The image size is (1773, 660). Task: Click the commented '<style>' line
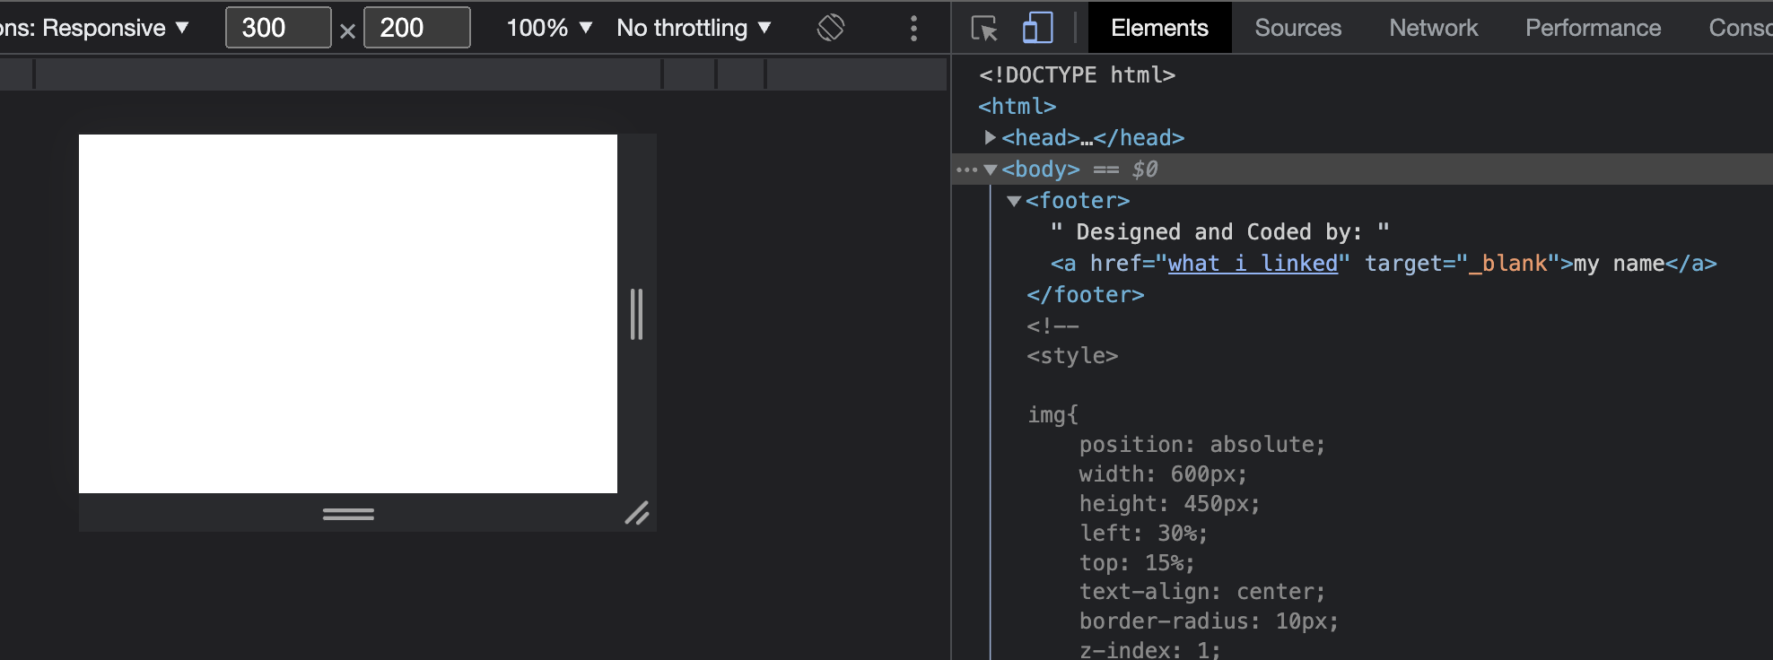tap(1072, 356)
